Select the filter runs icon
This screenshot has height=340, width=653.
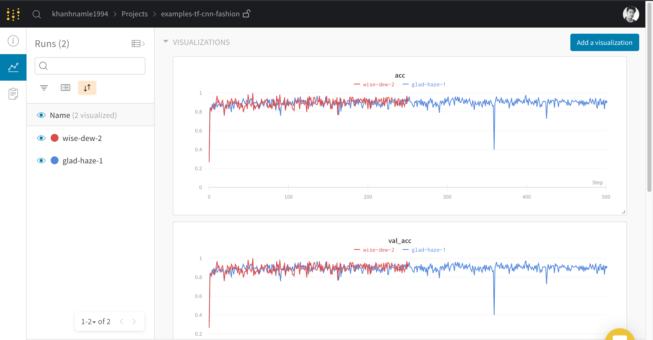pyautogui.click(x=44, y=88)
